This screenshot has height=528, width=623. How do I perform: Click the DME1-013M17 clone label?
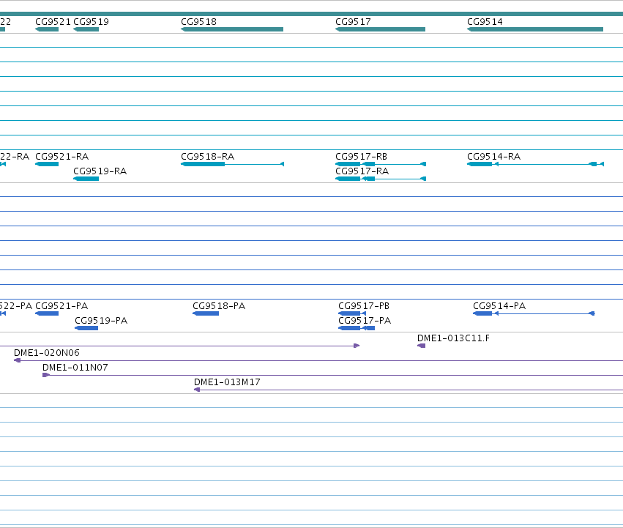pos(227,382)
